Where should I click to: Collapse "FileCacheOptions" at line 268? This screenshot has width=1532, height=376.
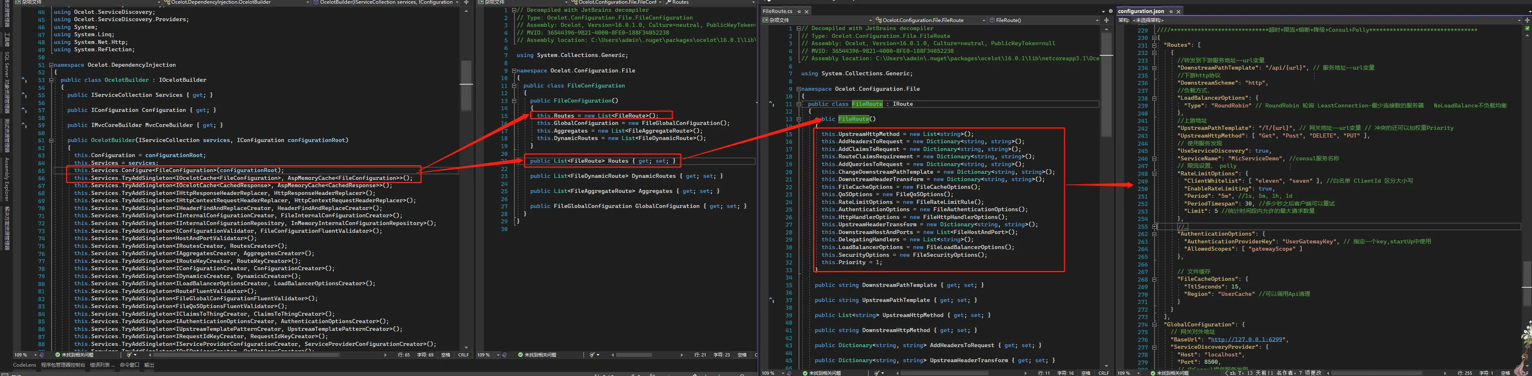1154,279
